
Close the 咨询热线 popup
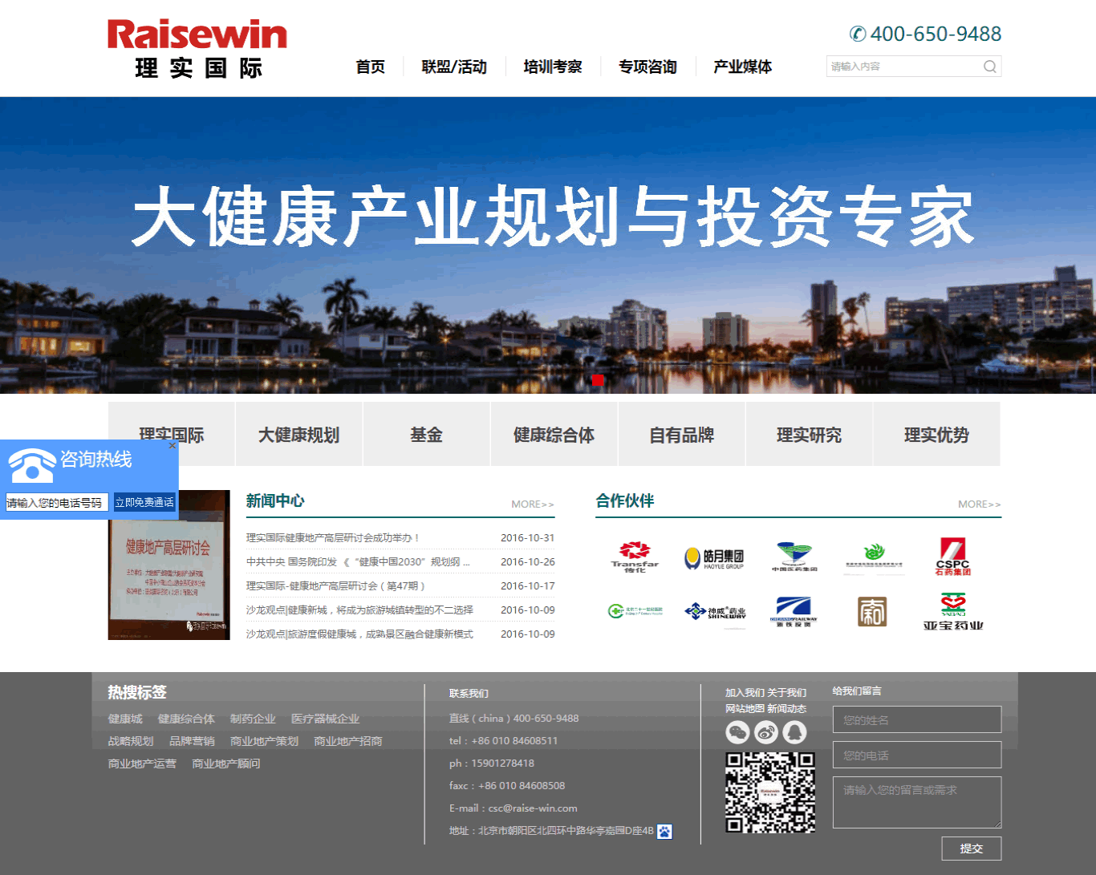click(173, 445)
